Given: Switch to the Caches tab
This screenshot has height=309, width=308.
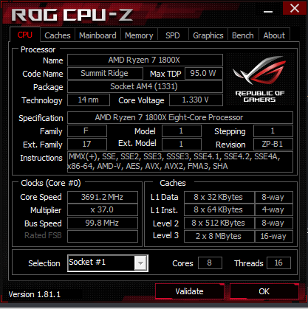Looking at the screenshot, I should [58, 35].
